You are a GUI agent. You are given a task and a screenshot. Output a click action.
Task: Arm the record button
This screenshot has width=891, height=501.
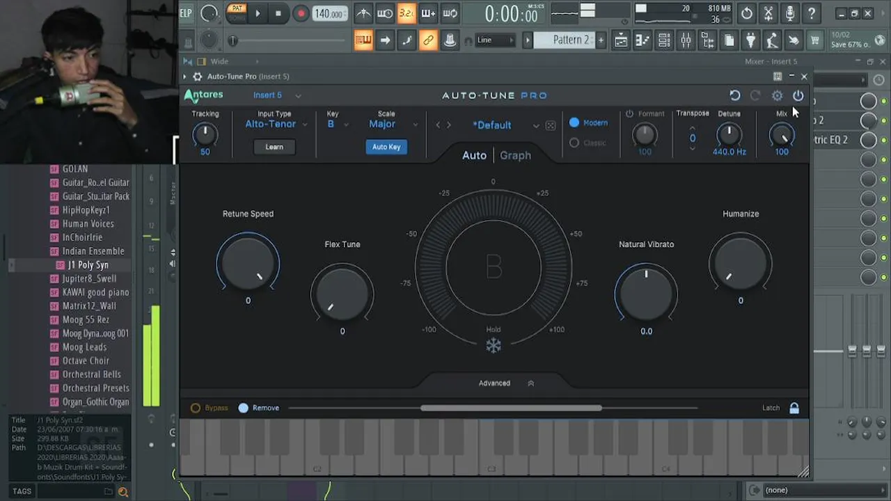pyautogui.click(x=301, y=13)
